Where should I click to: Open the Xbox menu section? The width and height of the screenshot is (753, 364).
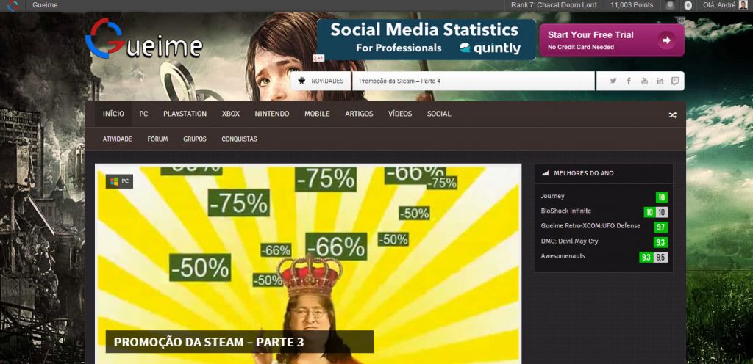(x=230, y=114)
